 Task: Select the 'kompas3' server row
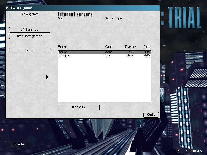tap(105, 55)
